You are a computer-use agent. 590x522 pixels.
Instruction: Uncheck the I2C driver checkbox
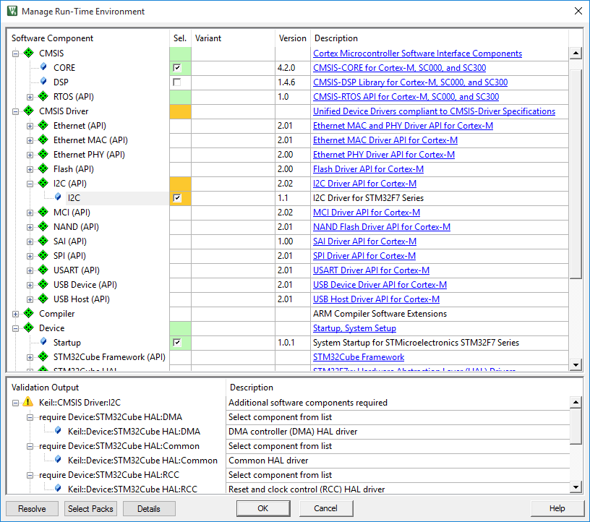click(x=177, y=198)
